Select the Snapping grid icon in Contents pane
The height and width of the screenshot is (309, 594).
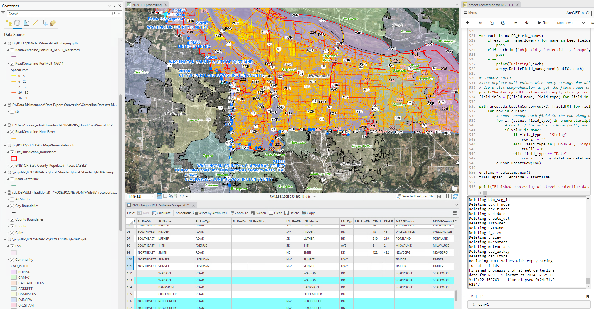44,23
